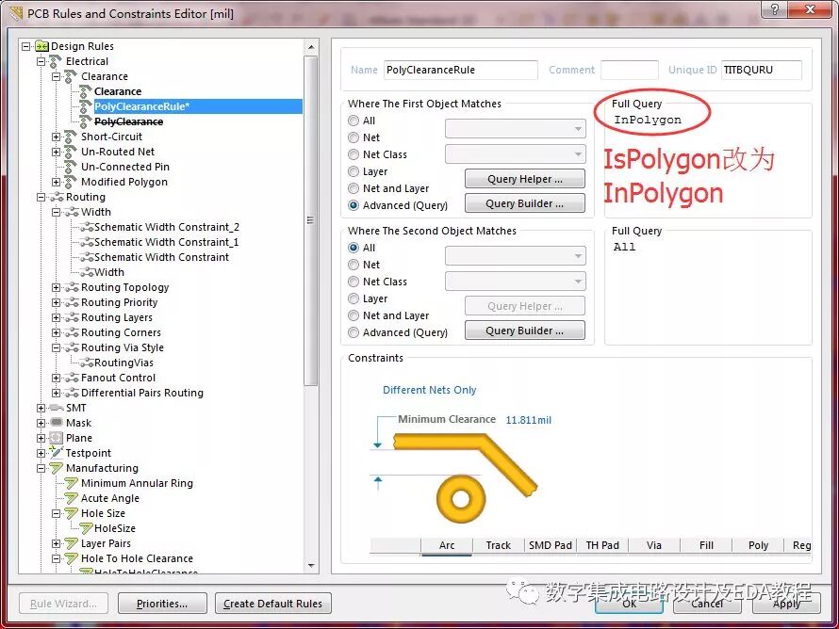Select Advanced (Query) for first object
Image resolution: width=839 pixels, height=629 pixels.
coord(354,206)
